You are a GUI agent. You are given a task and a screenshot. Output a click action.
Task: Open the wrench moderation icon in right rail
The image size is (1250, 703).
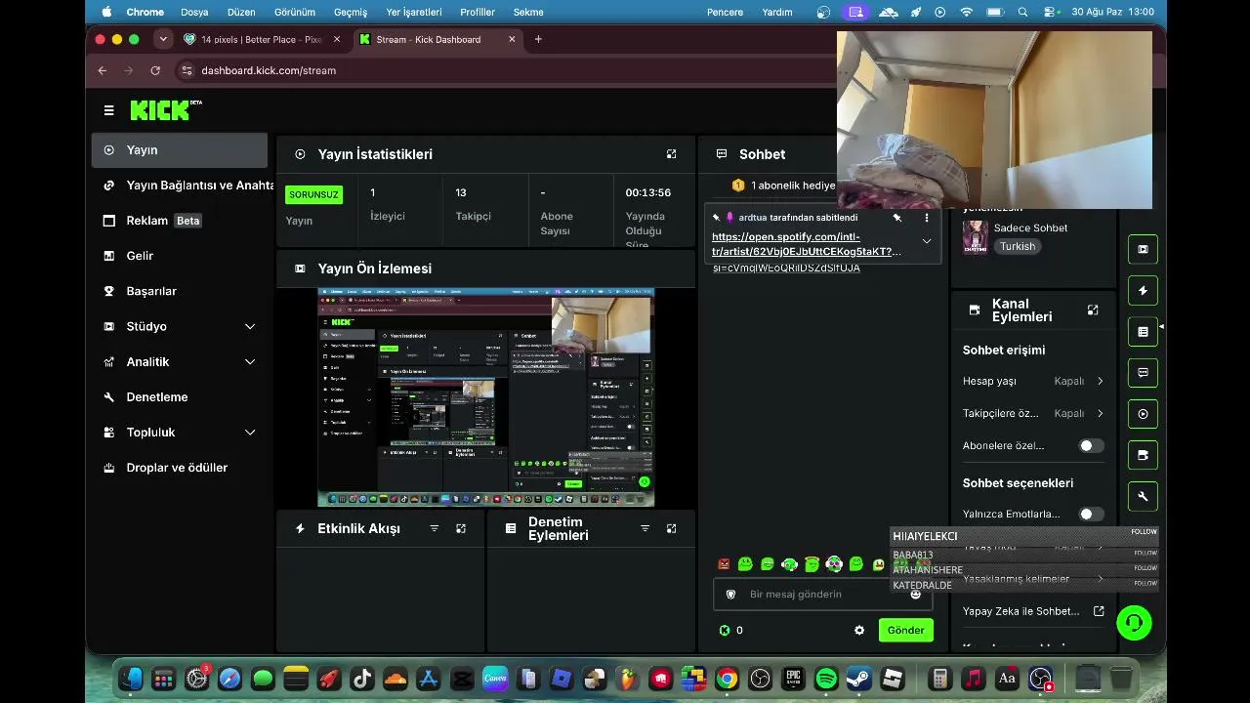[1143, 496]
